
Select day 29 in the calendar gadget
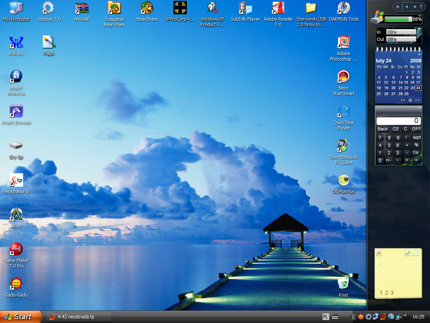(x=406, y=94)
